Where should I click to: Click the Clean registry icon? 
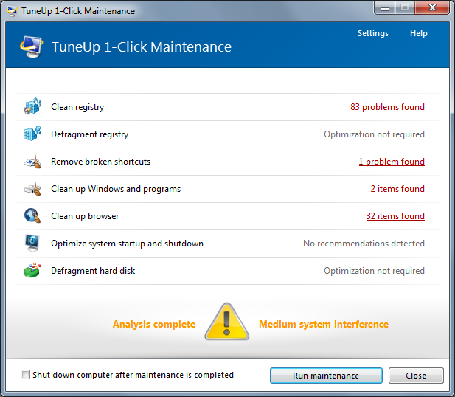pyautogui.click(x=32, y=107)
